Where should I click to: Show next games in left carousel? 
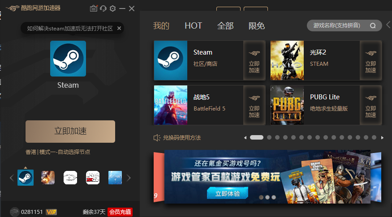pos(129,178)
